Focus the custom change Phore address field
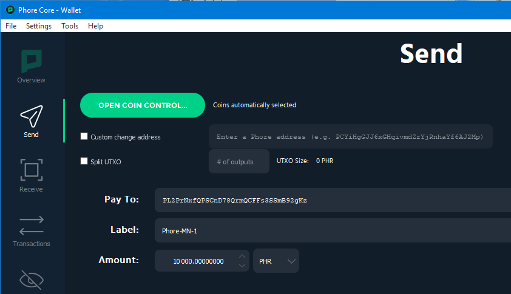 (351, 136)
